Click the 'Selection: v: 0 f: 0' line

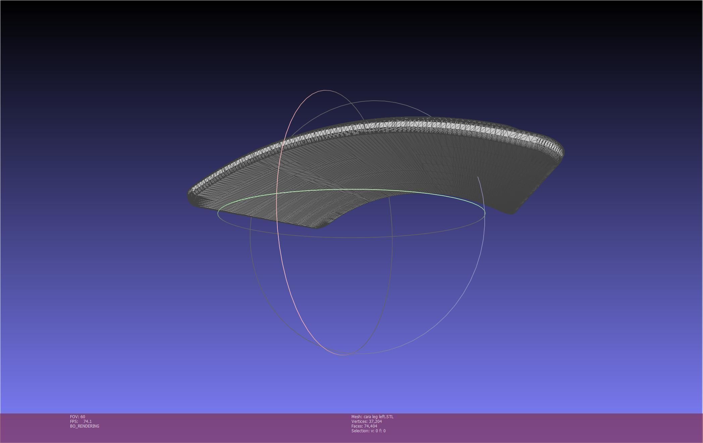[368, 431]
